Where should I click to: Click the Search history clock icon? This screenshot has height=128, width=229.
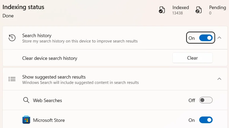tap(12, 38)
